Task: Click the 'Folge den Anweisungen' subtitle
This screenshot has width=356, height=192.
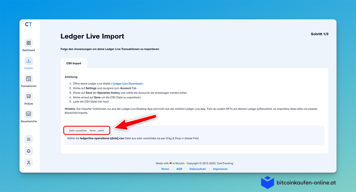Action: click(110, 49)
